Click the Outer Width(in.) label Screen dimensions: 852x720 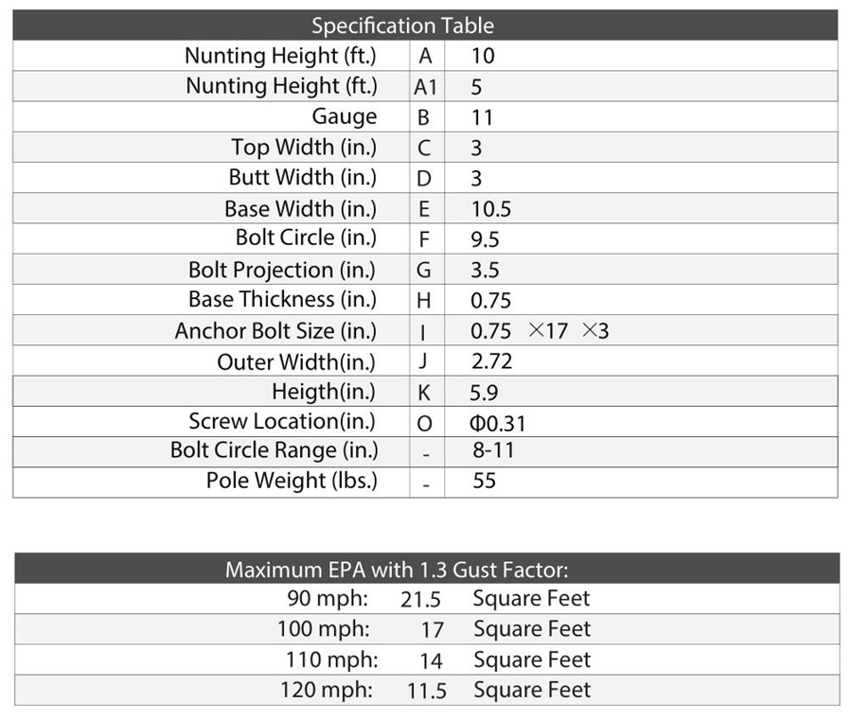[296, 362]
